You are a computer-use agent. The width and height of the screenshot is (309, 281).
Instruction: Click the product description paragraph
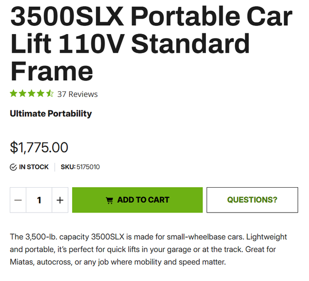tap(148, 250)
